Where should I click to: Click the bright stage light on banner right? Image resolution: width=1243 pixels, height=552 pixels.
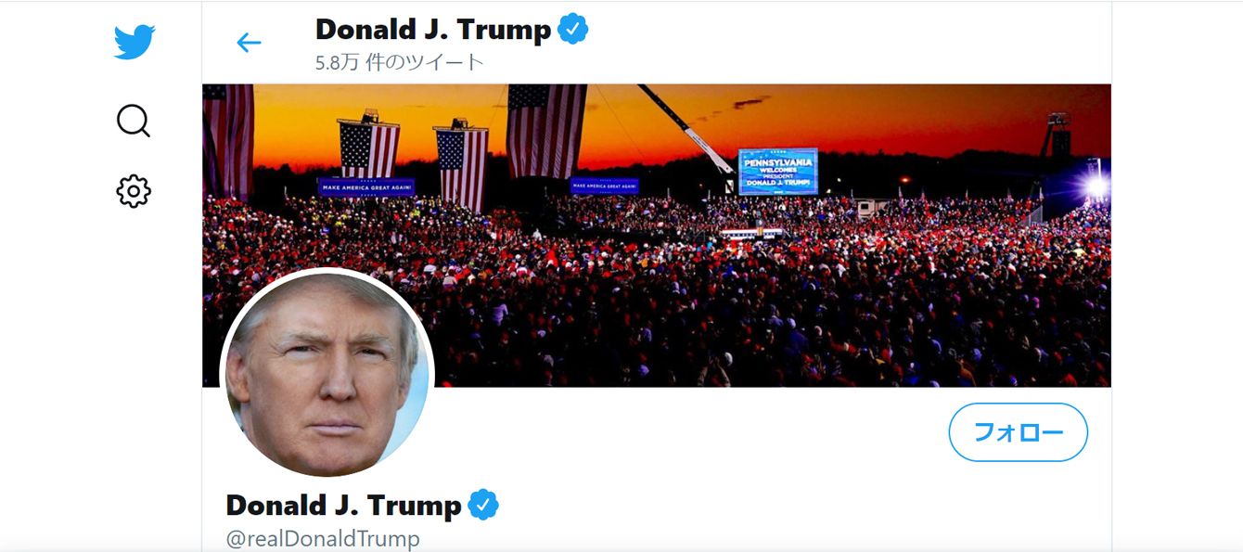click(x=1096, y=186)
